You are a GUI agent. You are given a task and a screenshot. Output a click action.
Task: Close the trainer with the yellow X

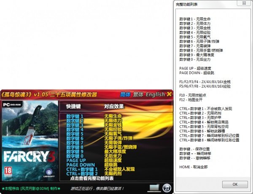[x=169, y=94]
